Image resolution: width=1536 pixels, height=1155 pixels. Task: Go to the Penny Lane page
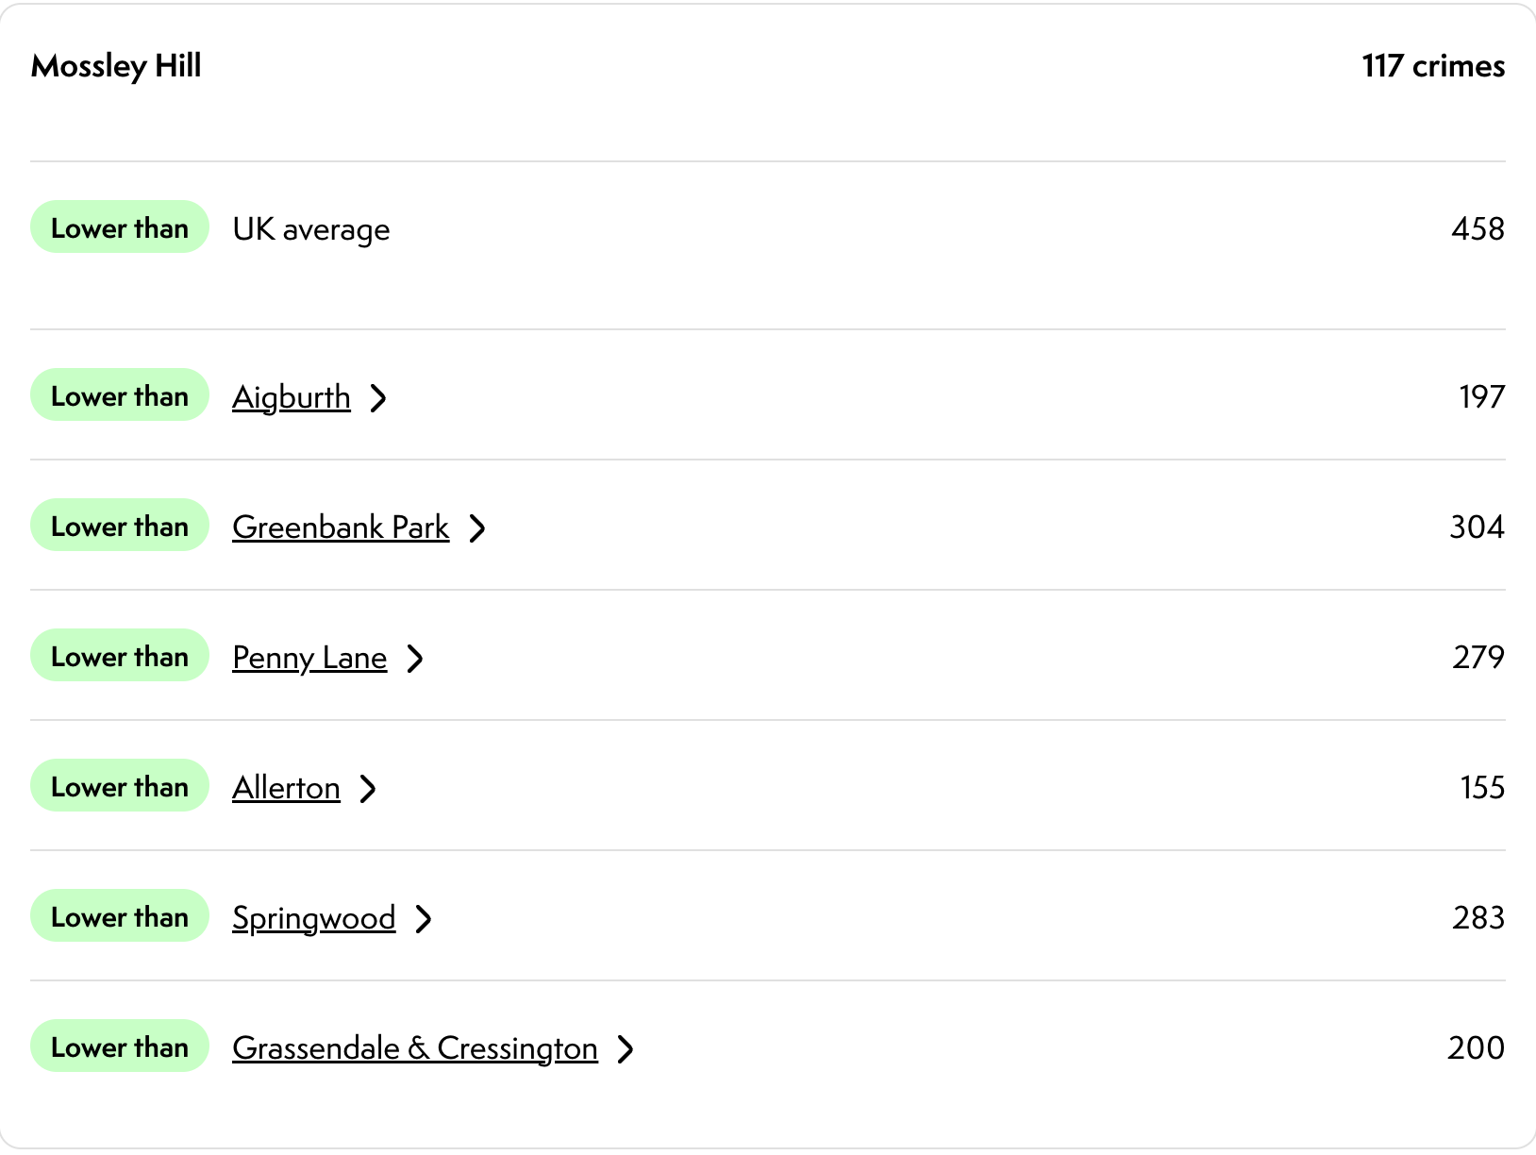(309, 658)
